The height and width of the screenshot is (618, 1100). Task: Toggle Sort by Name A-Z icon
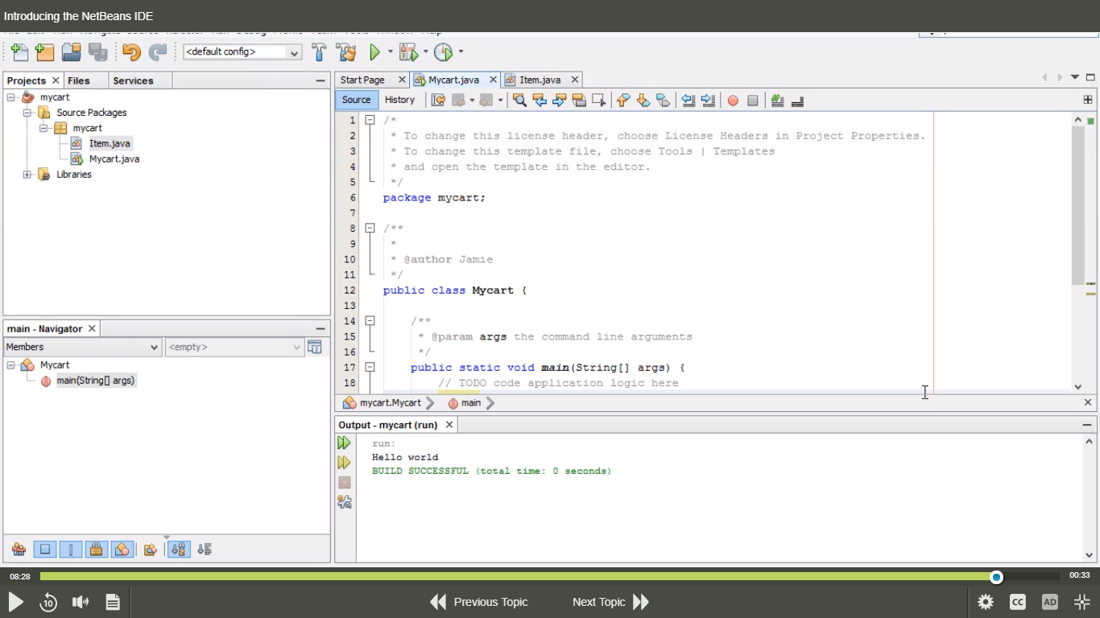pos(178,550)
